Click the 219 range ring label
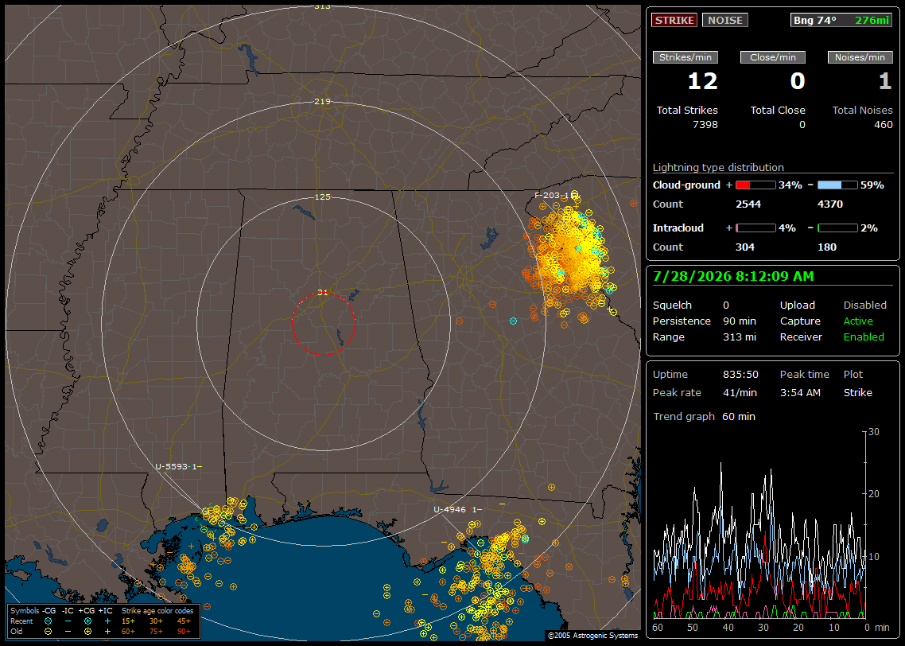The height and width of the screenshot is (646, 905). pos(323,102)
